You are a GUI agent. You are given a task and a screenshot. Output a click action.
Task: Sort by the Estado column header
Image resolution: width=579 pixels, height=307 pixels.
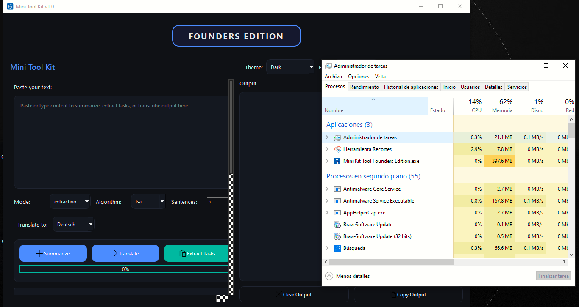[x=440, y=106]
